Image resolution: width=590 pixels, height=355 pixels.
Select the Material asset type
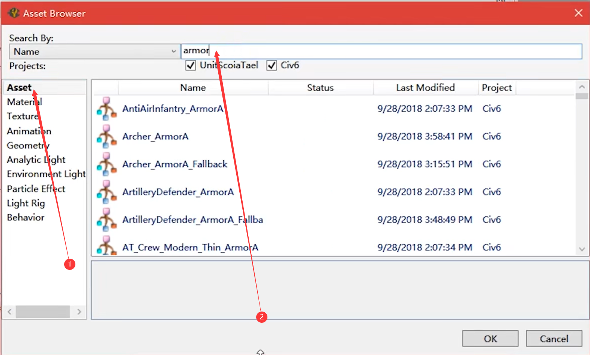click(24, 102)
